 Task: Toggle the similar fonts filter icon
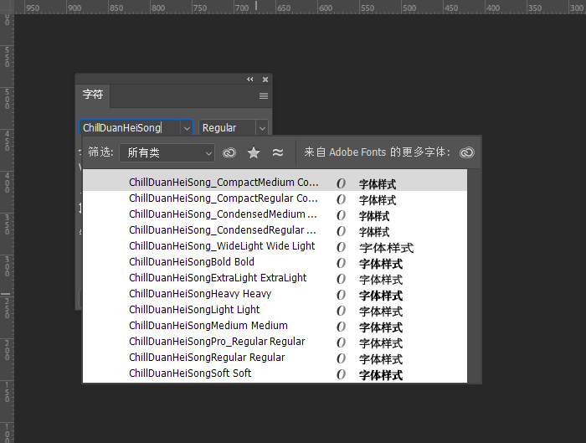tap(278, 152)
